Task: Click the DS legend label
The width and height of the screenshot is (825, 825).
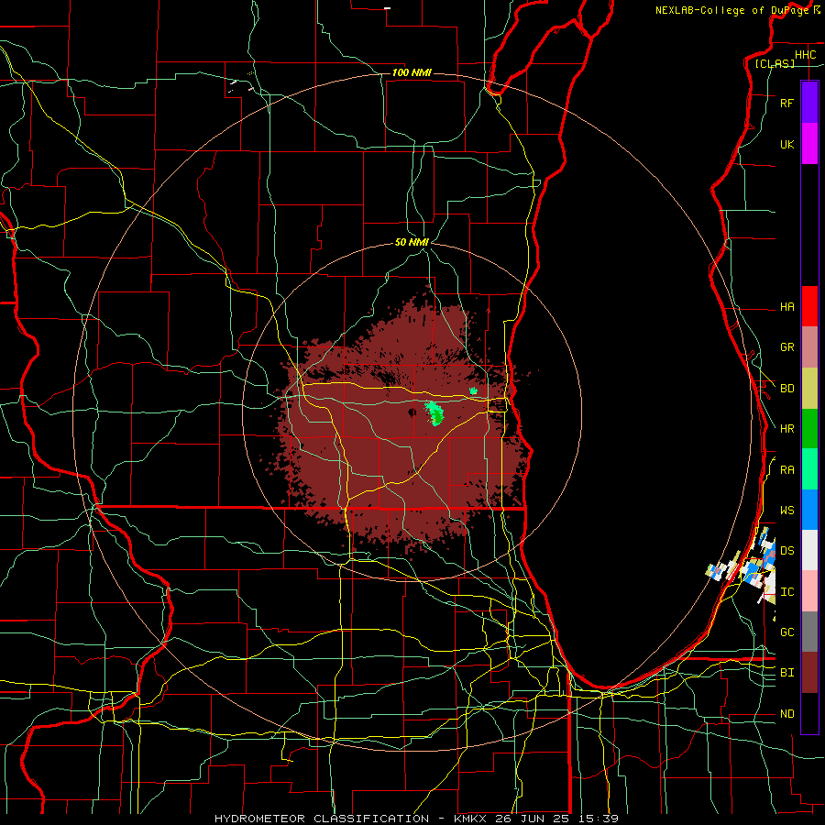Action: point(787,550)
